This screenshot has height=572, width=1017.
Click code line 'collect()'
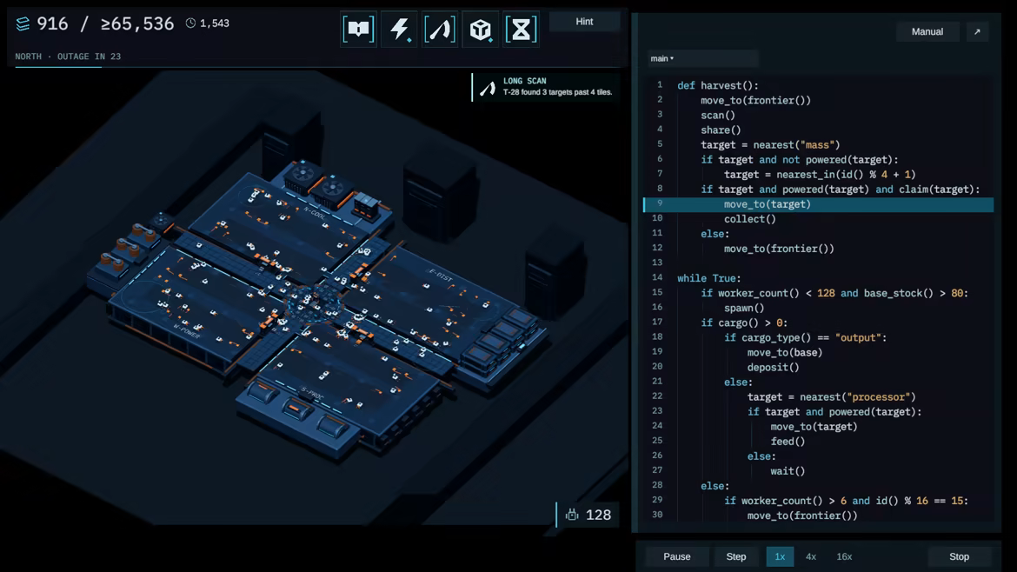pyautogui.click(x=750, y=219)
